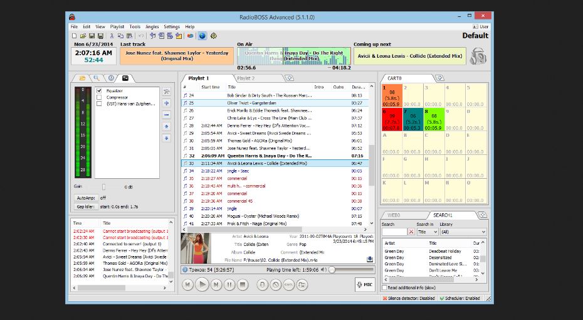The height and width of the screenshot is (320, 583).
Task: Switch to the Playlist 2 tab
Action: click(x=246, y=78)
